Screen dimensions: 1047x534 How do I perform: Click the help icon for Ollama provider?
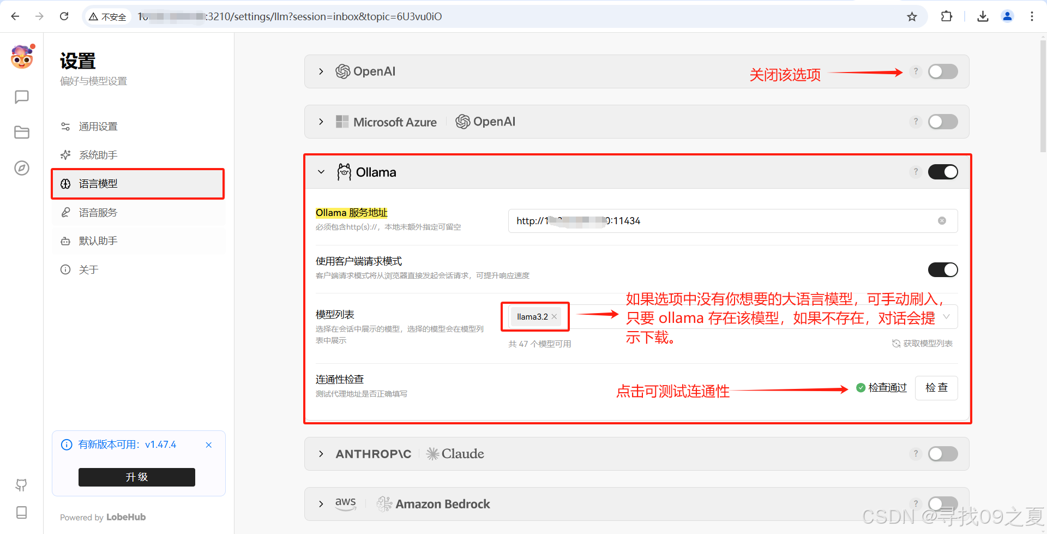pyautogui.click(x=916, y=172)
